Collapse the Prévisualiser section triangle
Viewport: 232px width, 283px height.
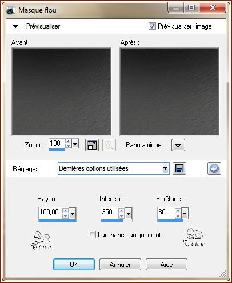15,26
